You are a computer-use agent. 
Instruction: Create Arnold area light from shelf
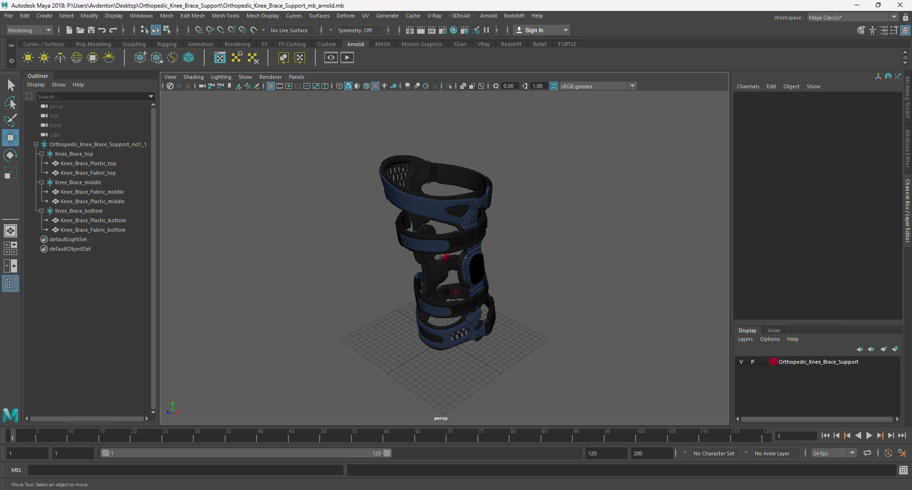28,58
